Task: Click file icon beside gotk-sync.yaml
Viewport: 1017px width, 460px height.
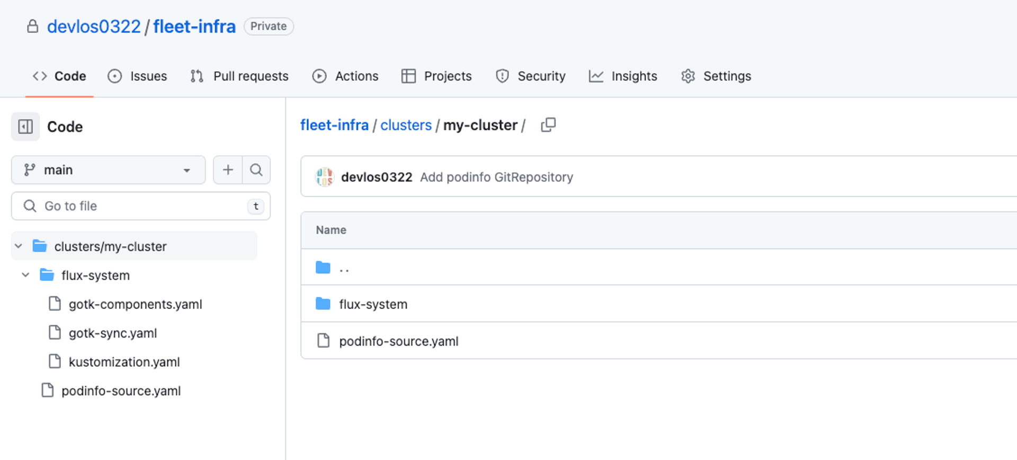Action: coord(55,333)
